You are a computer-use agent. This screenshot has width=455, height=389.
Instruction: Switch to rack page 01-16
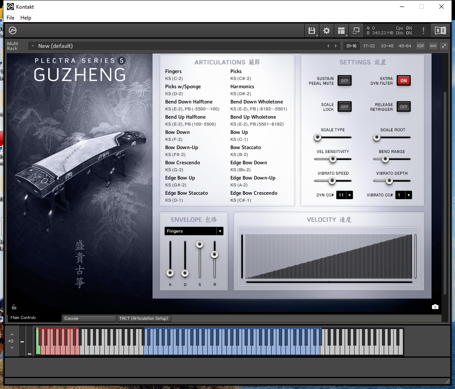click(352, 46)
